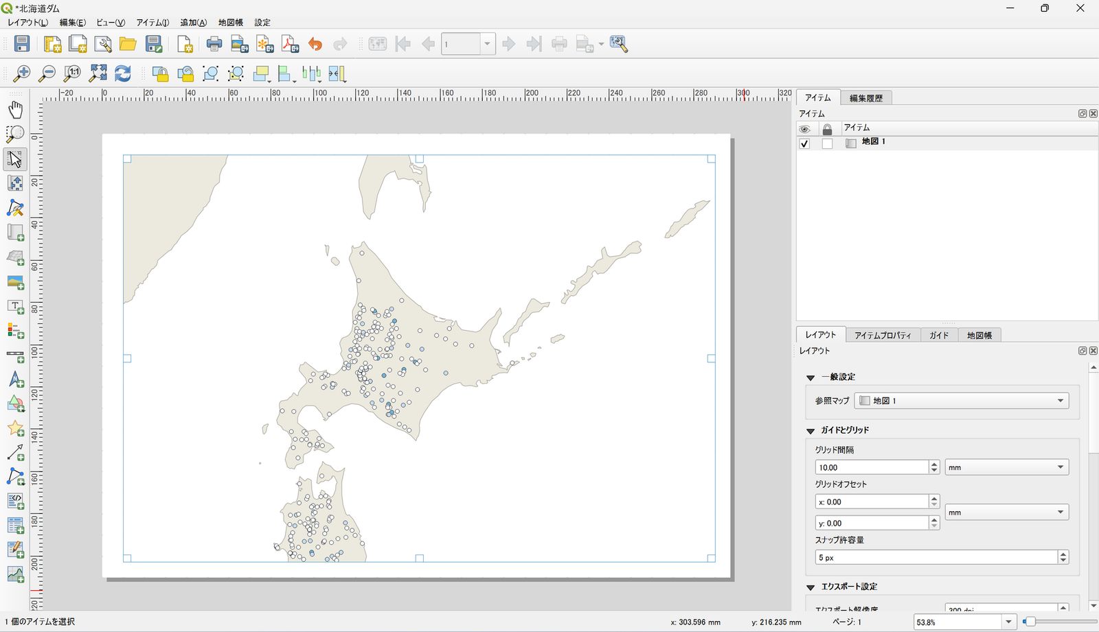Switch to the アイテムプロパティ tab

tap(883, 335)
